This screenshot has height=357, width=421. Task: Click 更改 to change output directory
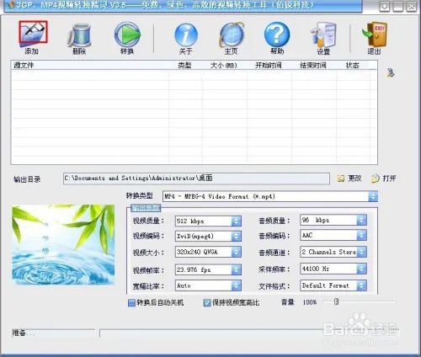pos(349,178)
